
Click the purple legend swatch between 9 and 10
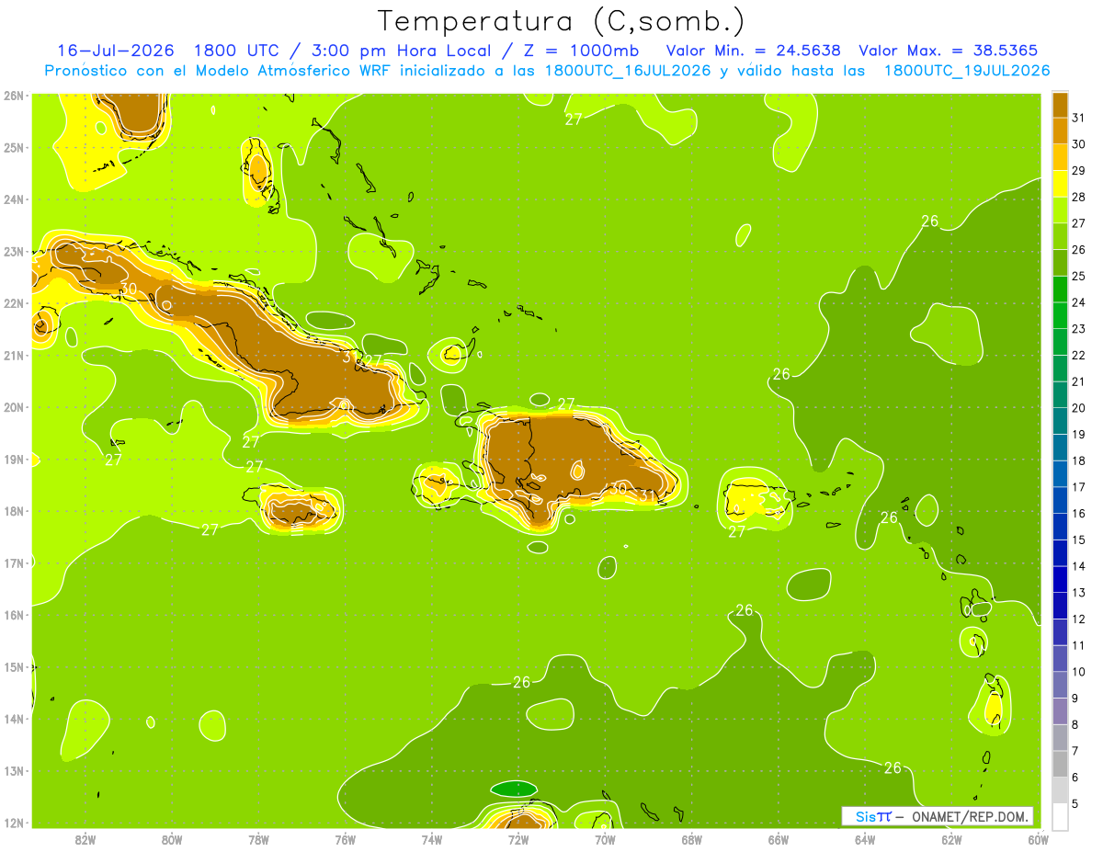point(1060,685)
